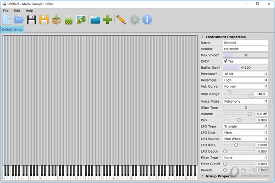Click the Glide Time value bar
The height and width of the screenshot is (183, 275).
246,108
